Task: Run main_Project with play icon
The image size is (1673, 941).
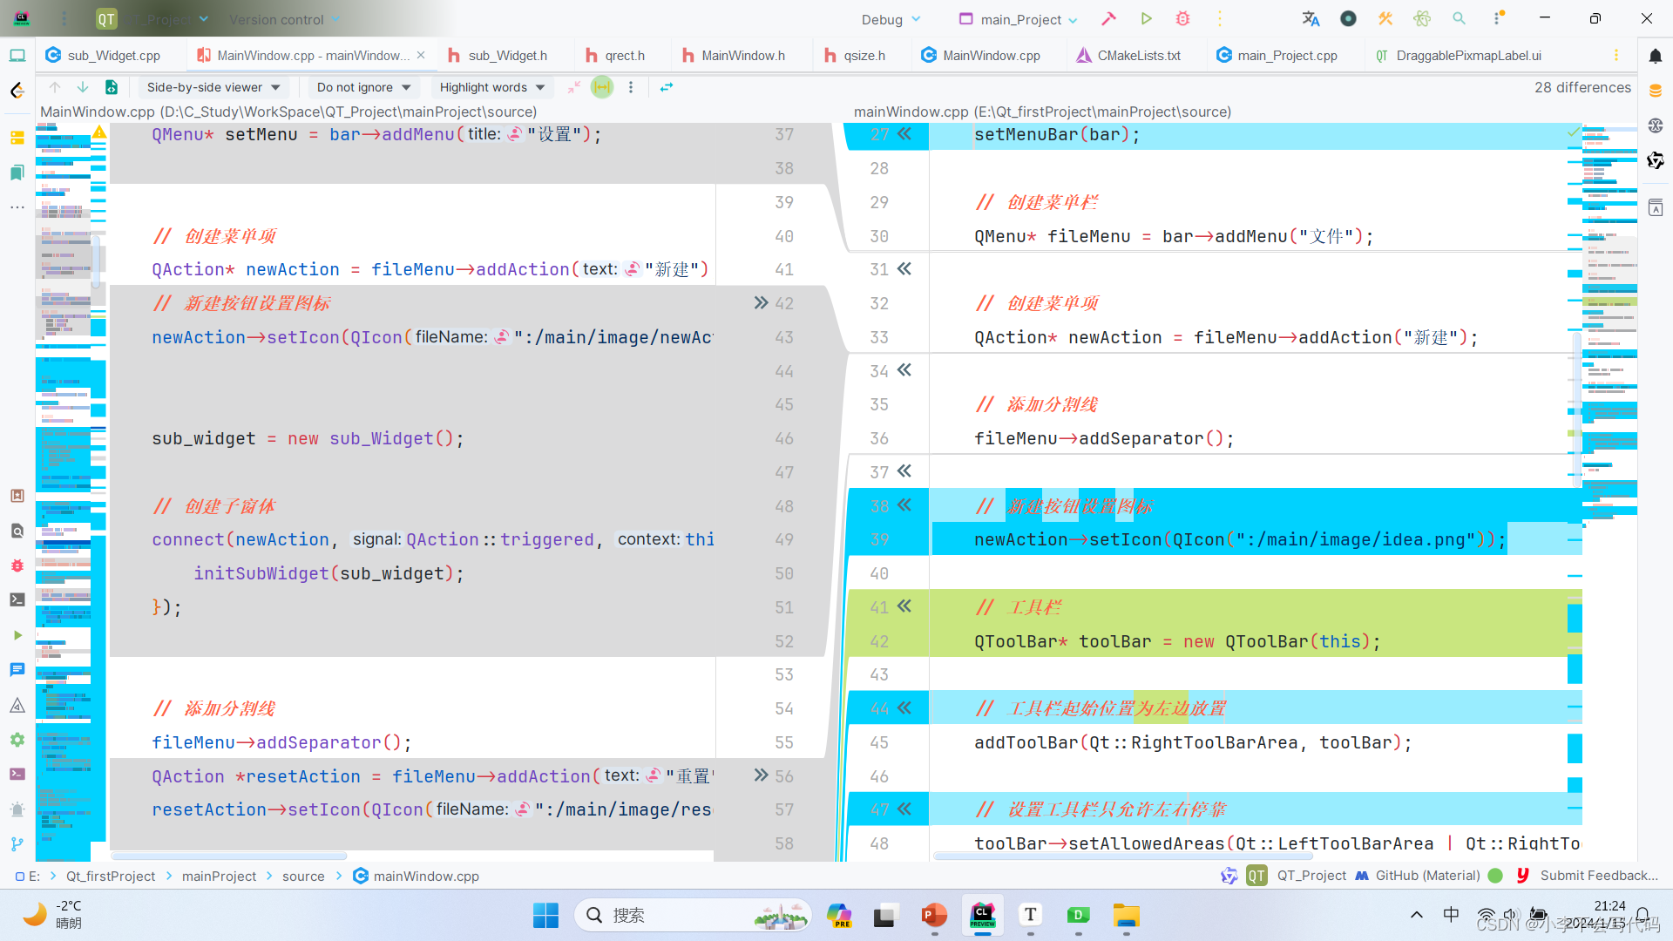Action: point(1146,19)
